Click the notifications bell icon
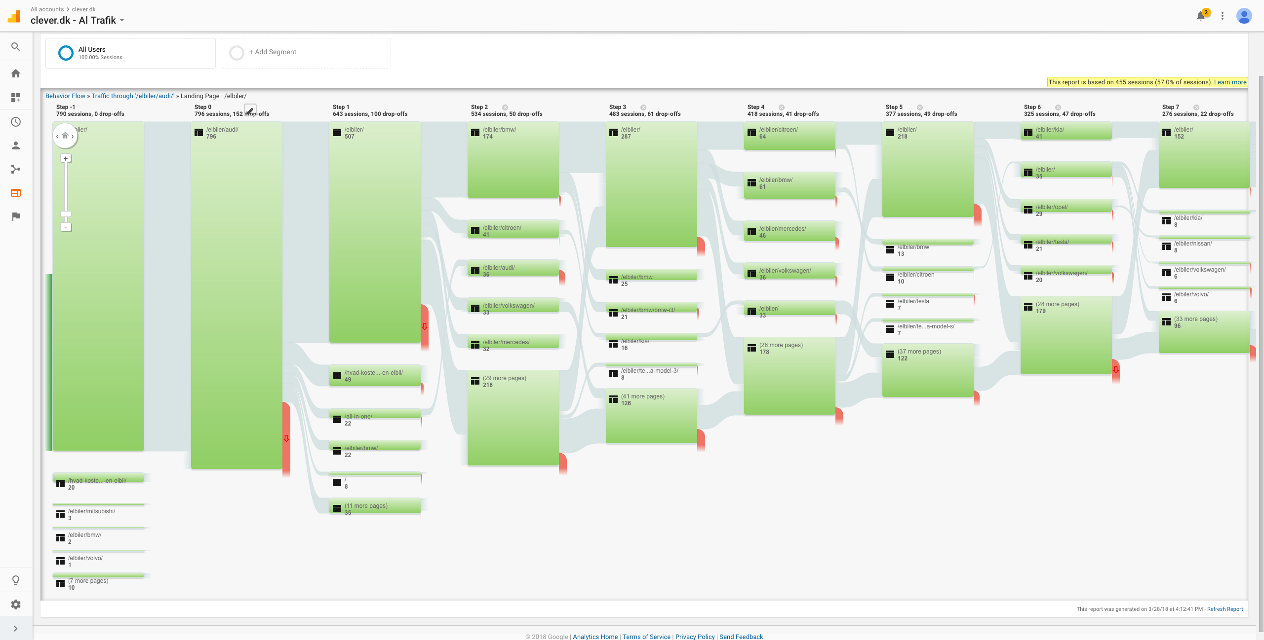Screen dimensions: 1264x640 (1201, 16)
